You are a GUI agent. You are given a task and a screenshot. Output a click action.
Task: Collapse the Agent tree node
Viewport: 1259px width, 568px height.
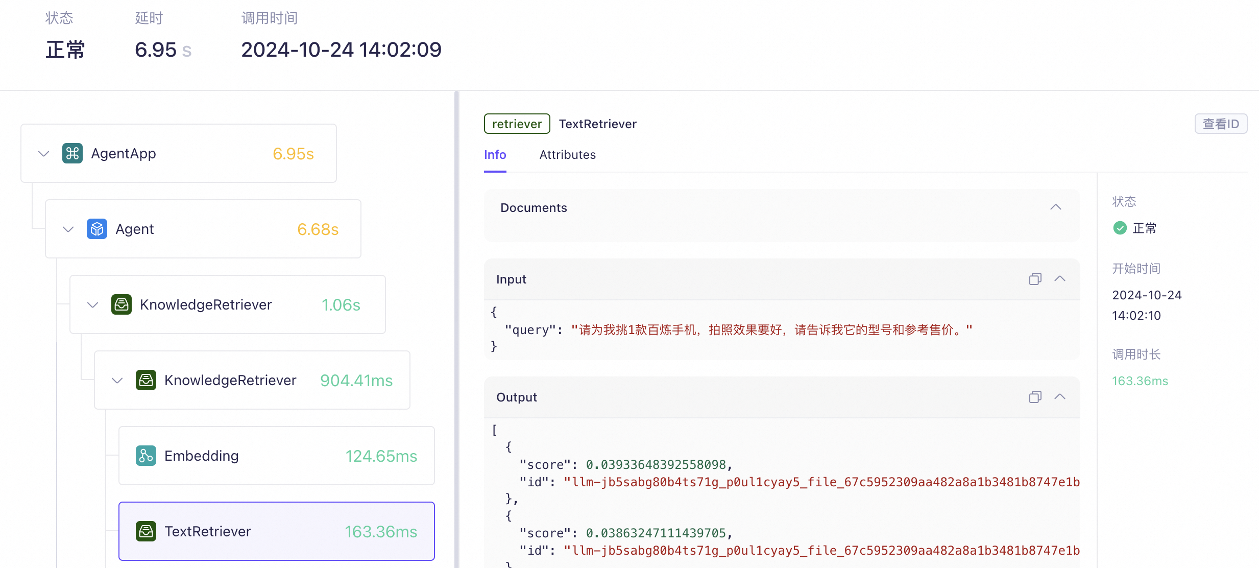tap(68, 229)
